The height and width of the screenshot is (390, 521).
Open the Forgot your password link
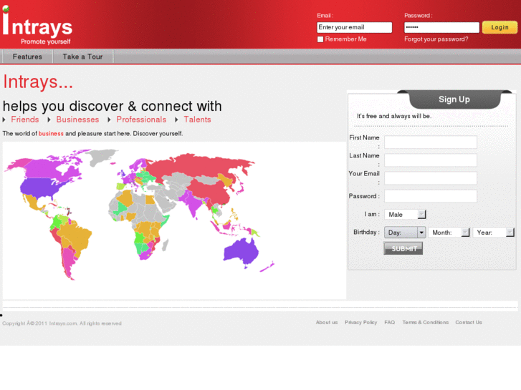pos(436,39)
